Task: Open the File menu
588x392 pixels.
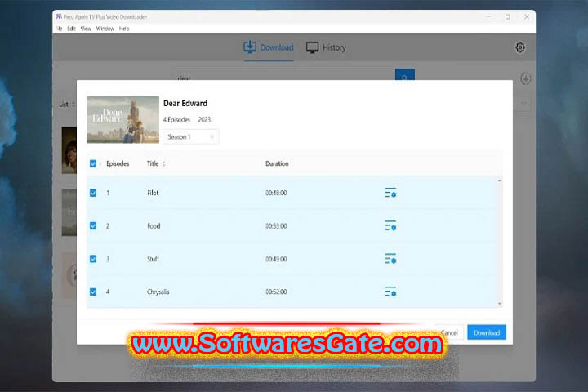Action: [x=59, y=29]
